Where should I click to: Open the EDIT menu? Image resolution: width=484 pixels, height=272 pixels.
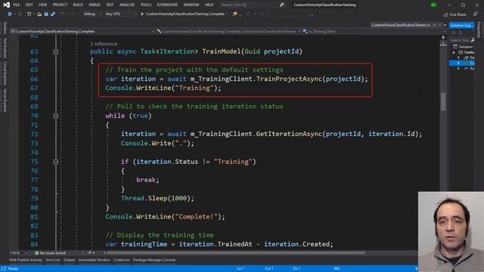29,5
